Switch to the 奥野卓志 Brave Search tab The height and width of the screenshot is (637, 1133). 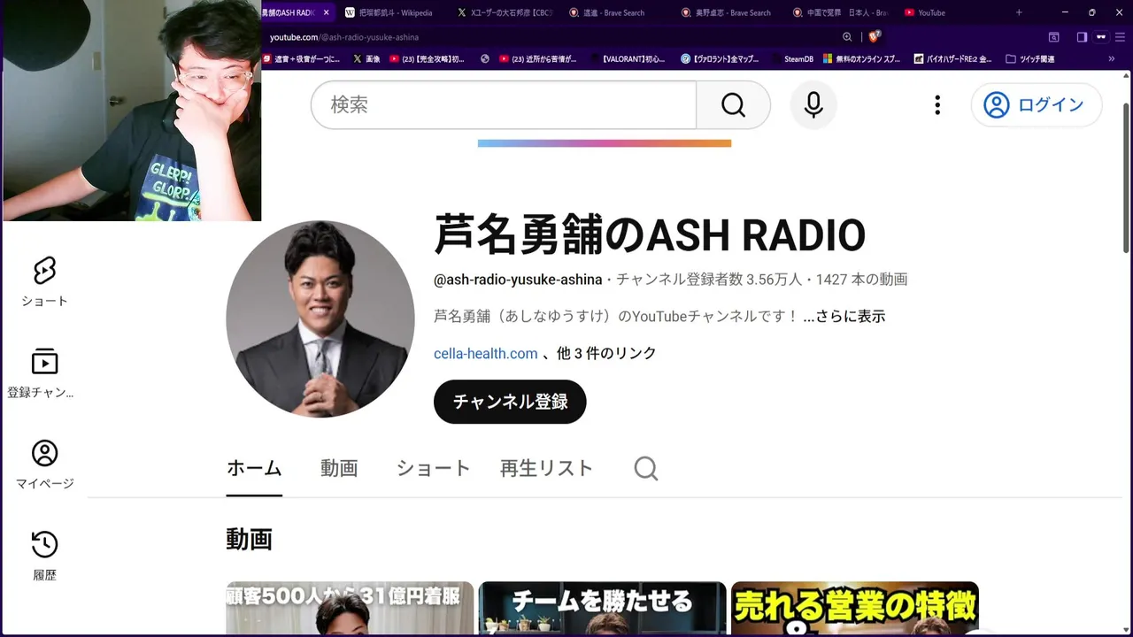coord(728,12)
